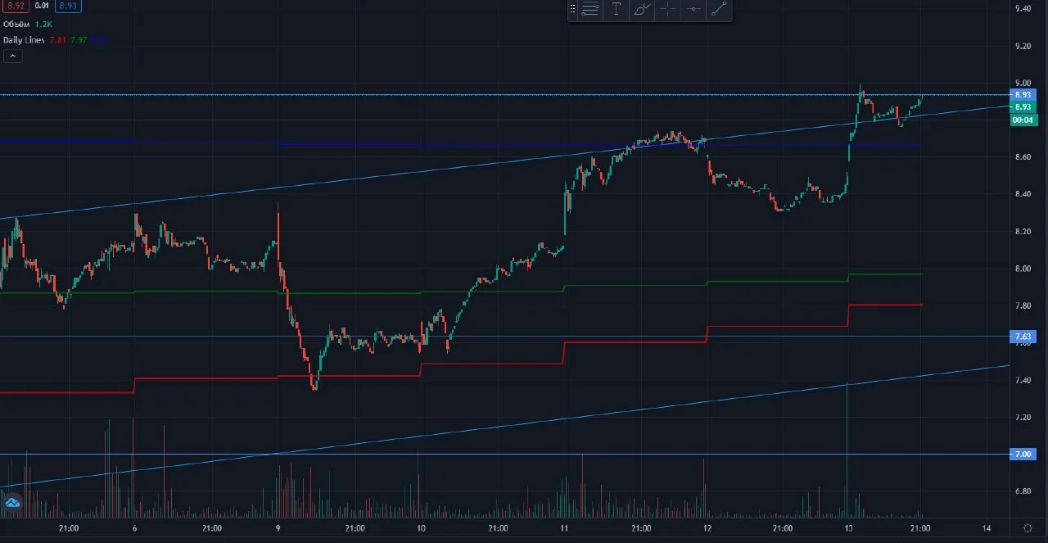Screen dimensions: 1048x543
Task: Click the date label 14 on the time axis
Action: coord(987,528)
